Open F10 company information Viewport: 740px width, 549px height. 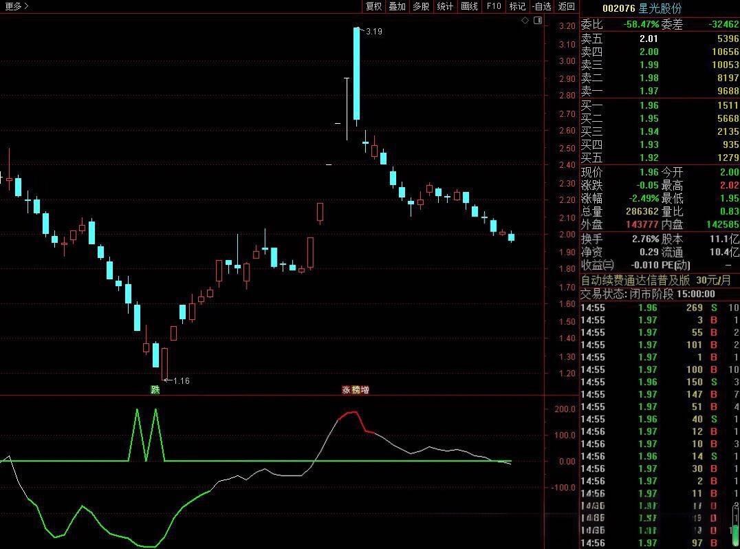tap(494, 6)
